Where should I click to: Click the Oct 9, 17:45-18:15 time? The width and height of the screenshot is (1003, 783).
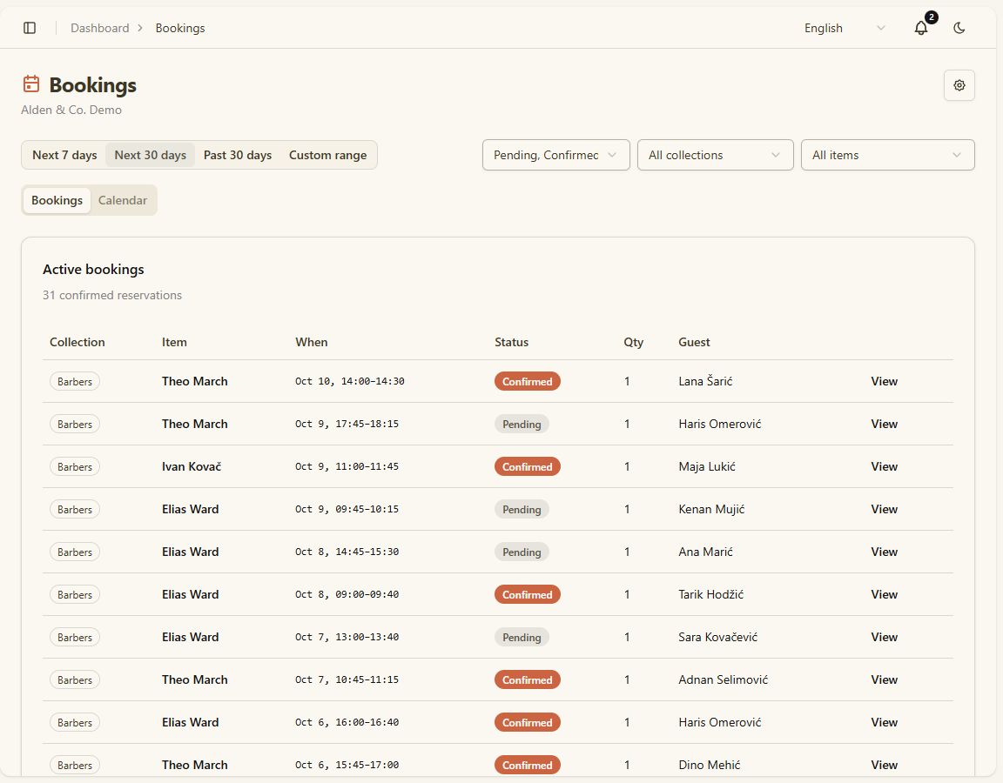347,424
